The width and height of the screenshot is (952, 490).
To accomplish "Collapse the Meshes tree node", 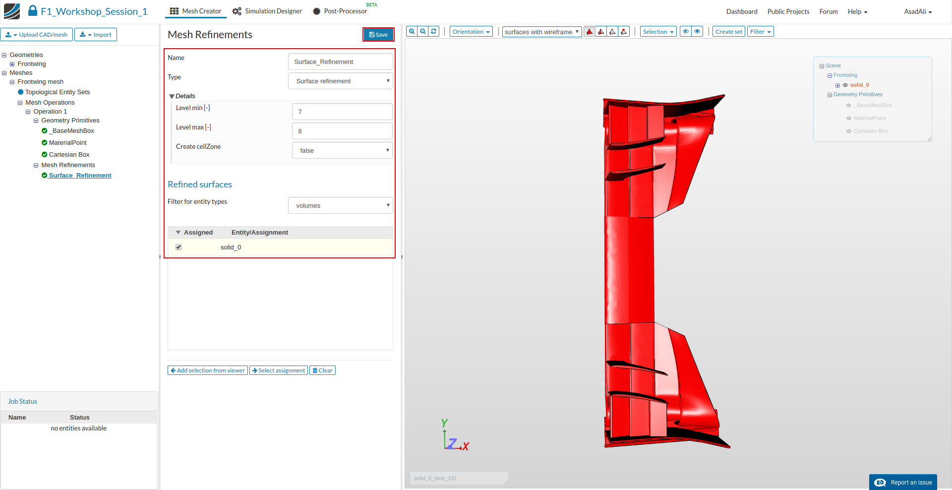I will (x=4, y=73).
